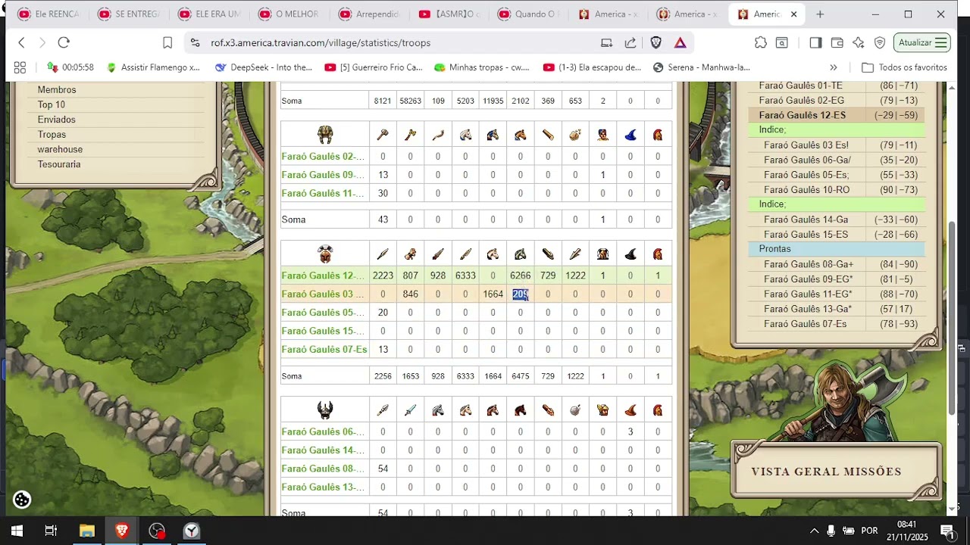Click the black hat settler icon

(630, 254)
